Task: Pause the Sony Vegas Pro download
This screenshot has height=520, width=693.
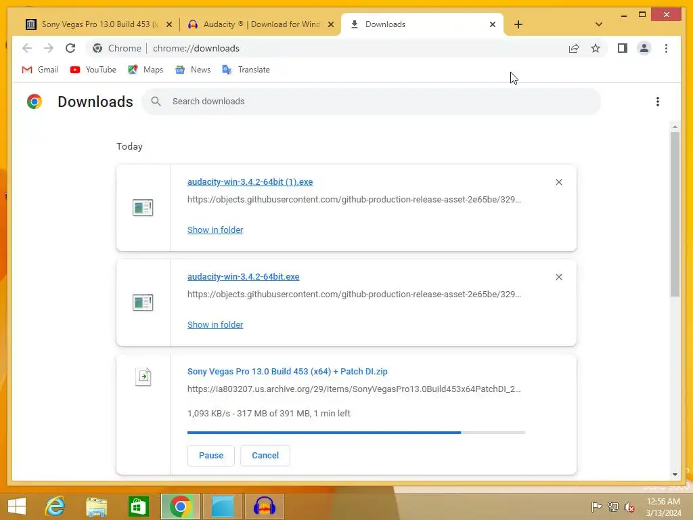Action: 211,456
